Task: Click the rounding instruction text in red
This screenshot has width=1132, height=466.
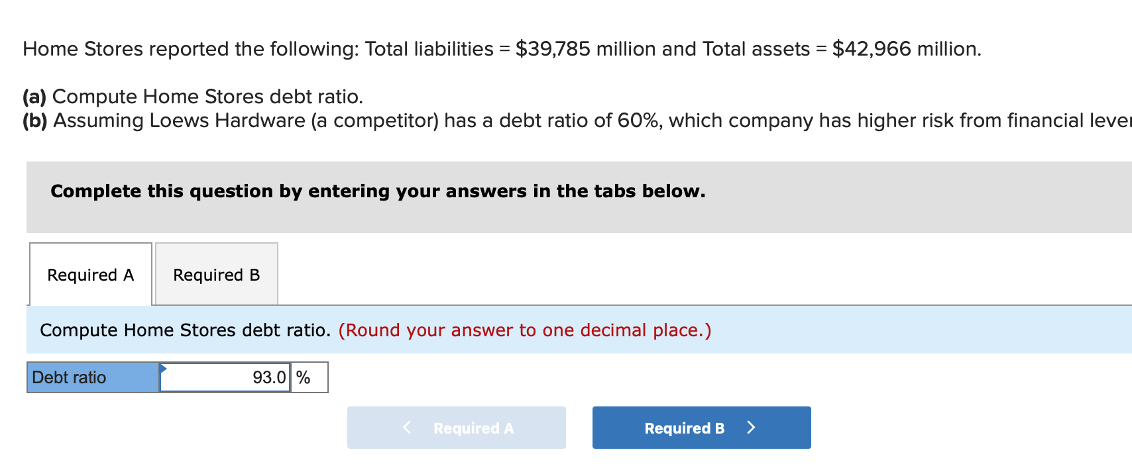Action: pyautogui.click(x=524, y=330)
